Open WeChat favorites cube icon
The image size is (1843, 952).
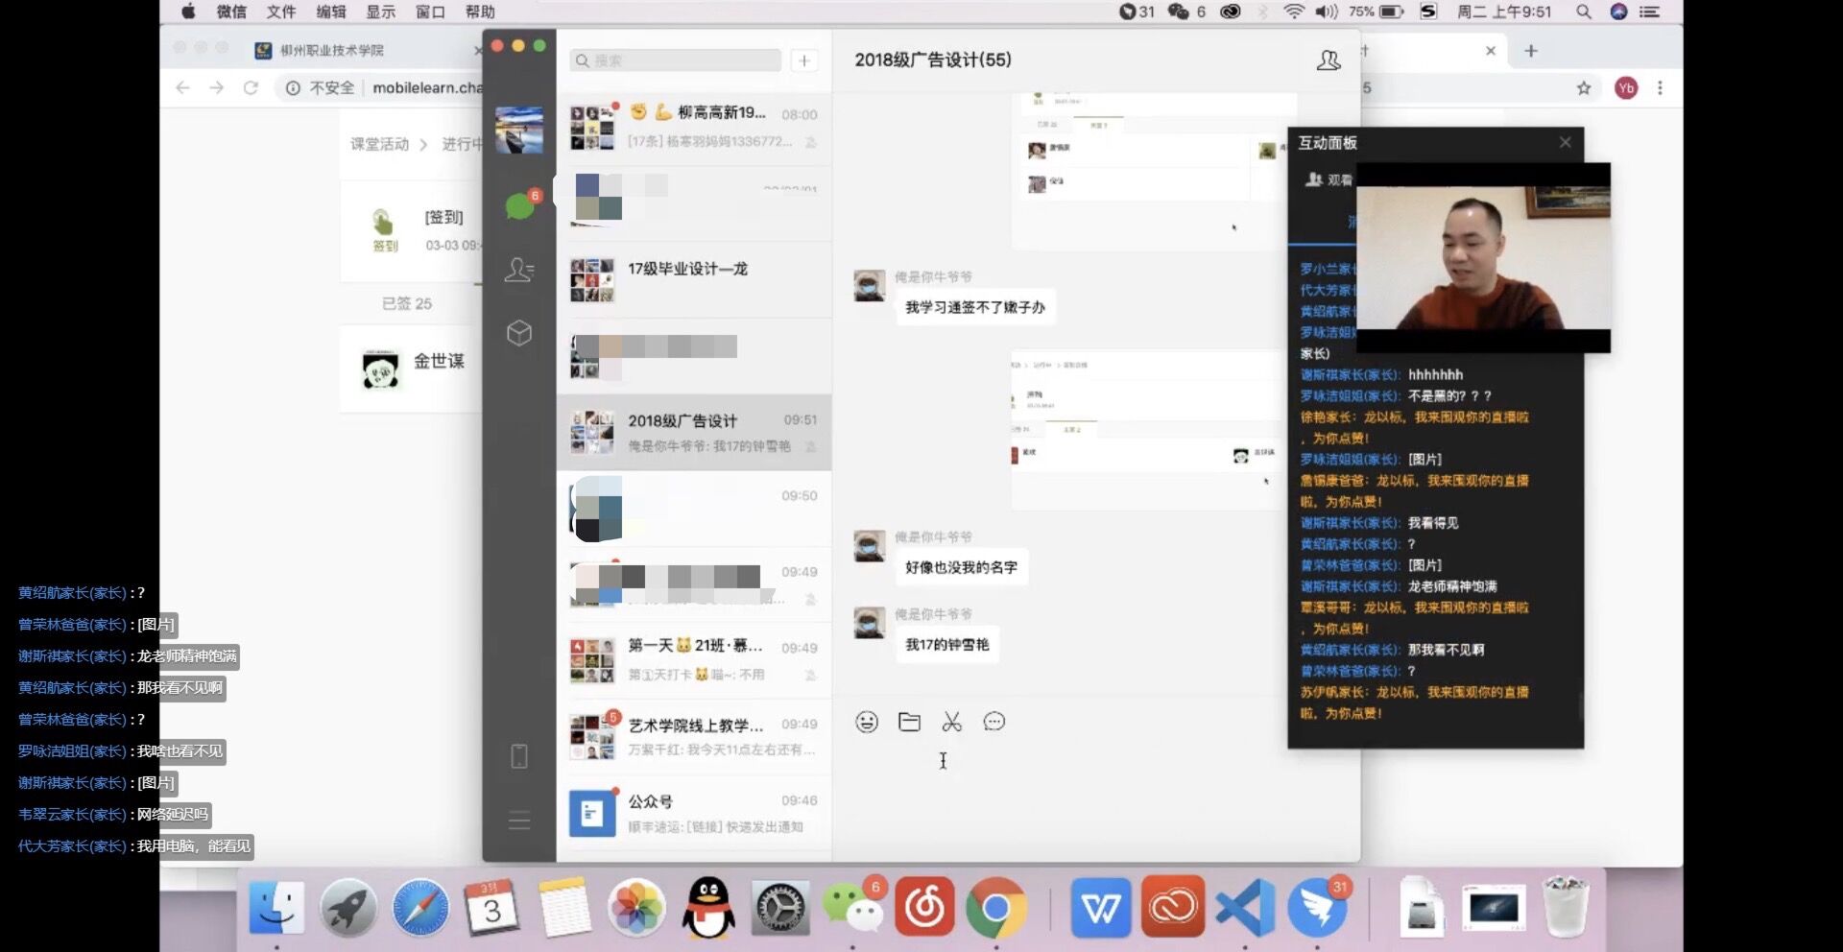[x=518, y=333]
